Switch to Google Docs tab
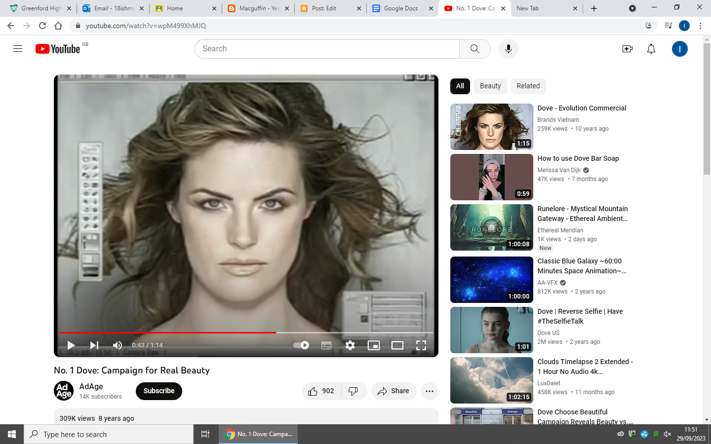The image size is (711, 444). pyautogui.click(x=402, y=8)
